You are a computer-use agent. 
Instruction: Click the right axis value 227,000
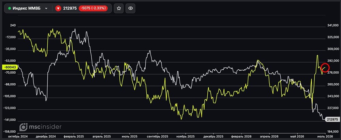pyautogui.click(x=333, y=108)
